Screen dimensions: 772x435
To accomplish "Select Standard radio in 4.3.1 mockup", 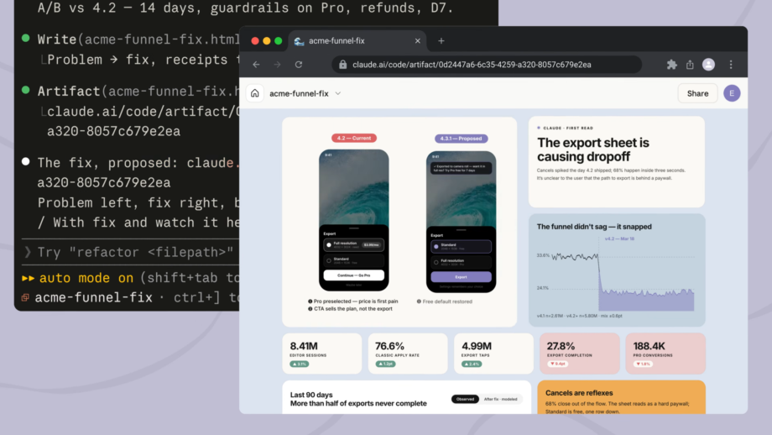I will (x=436, y=246).
